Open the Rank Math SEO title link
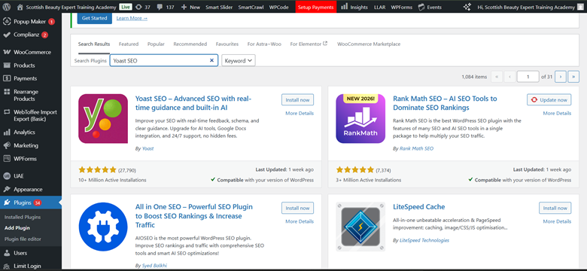 tap(445, 103)
